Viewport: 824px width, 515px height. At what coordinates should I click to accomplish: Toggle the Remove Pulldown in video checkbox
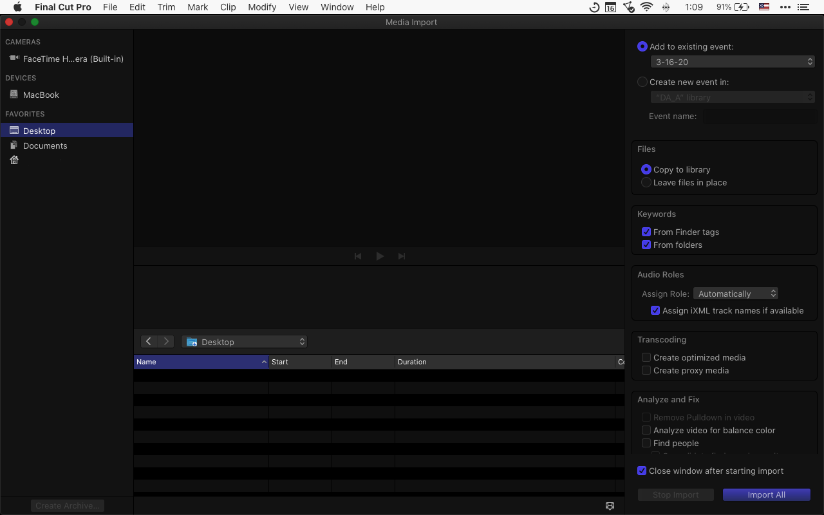coord(646,417)
